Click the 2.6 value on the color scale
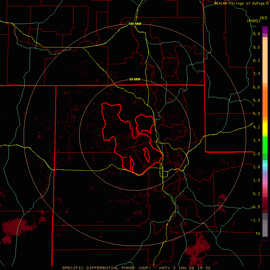 pos(256,154)
